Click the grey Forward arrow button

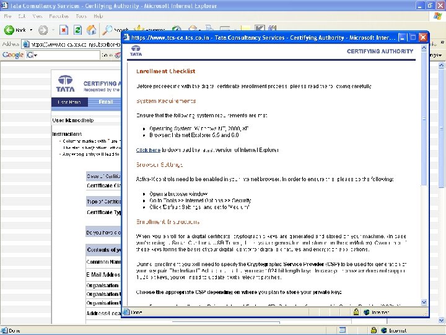click(43, 30)
